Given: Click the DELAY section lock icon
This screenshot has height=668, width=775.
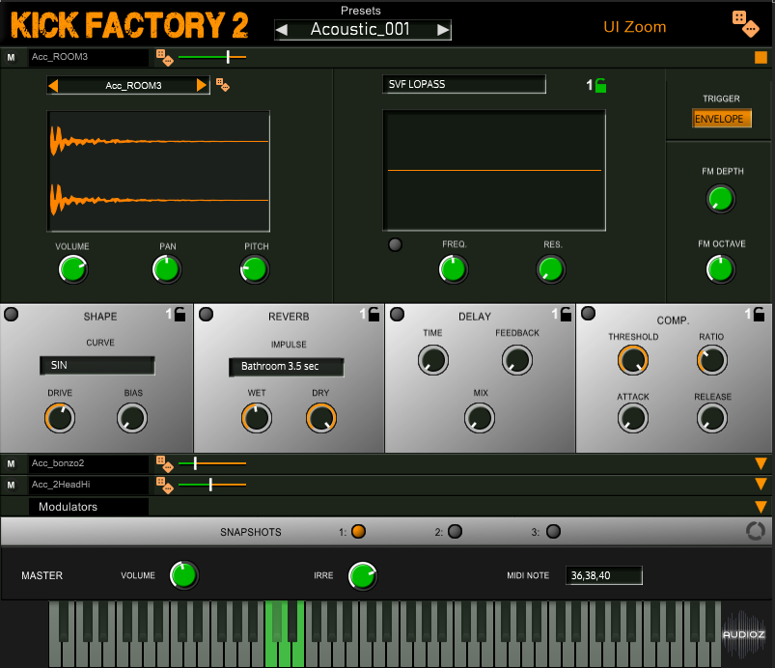Looking at the screenshot, I should (x=564, y=314).
